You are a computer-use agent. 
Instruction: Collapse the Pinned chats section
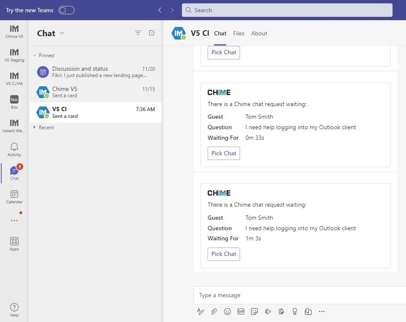point(36,55)
